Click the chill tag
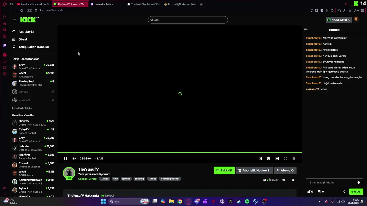 115,179
